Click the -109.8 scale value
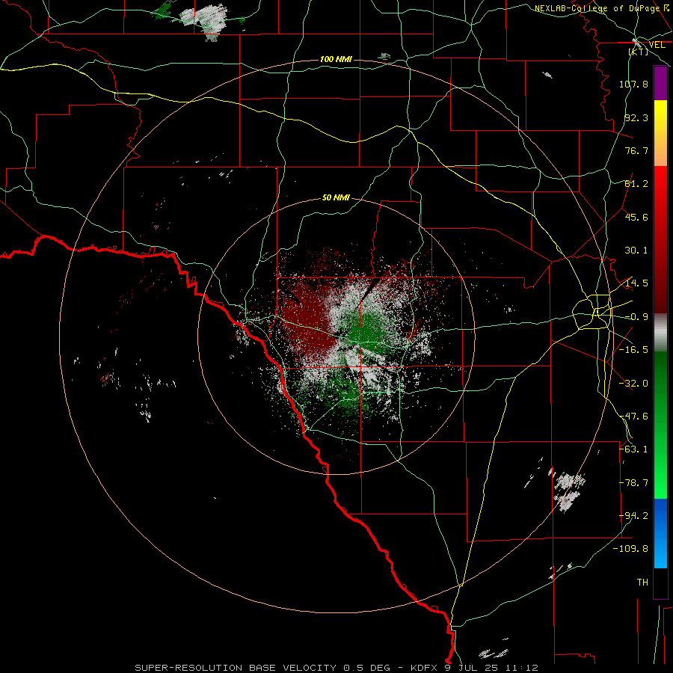The image size is (673, 673). (631, 549)
